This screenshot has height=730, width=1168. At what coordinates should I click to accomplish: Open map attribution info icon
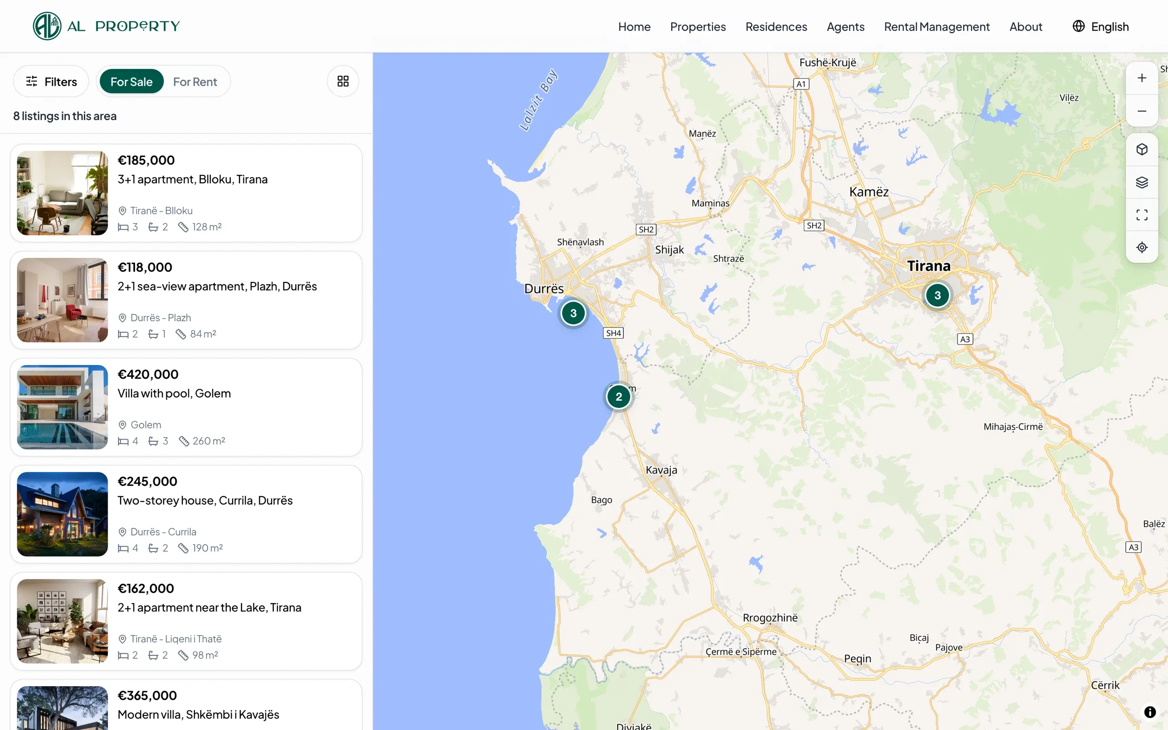pyautogui.click(x=1150, y=712)
